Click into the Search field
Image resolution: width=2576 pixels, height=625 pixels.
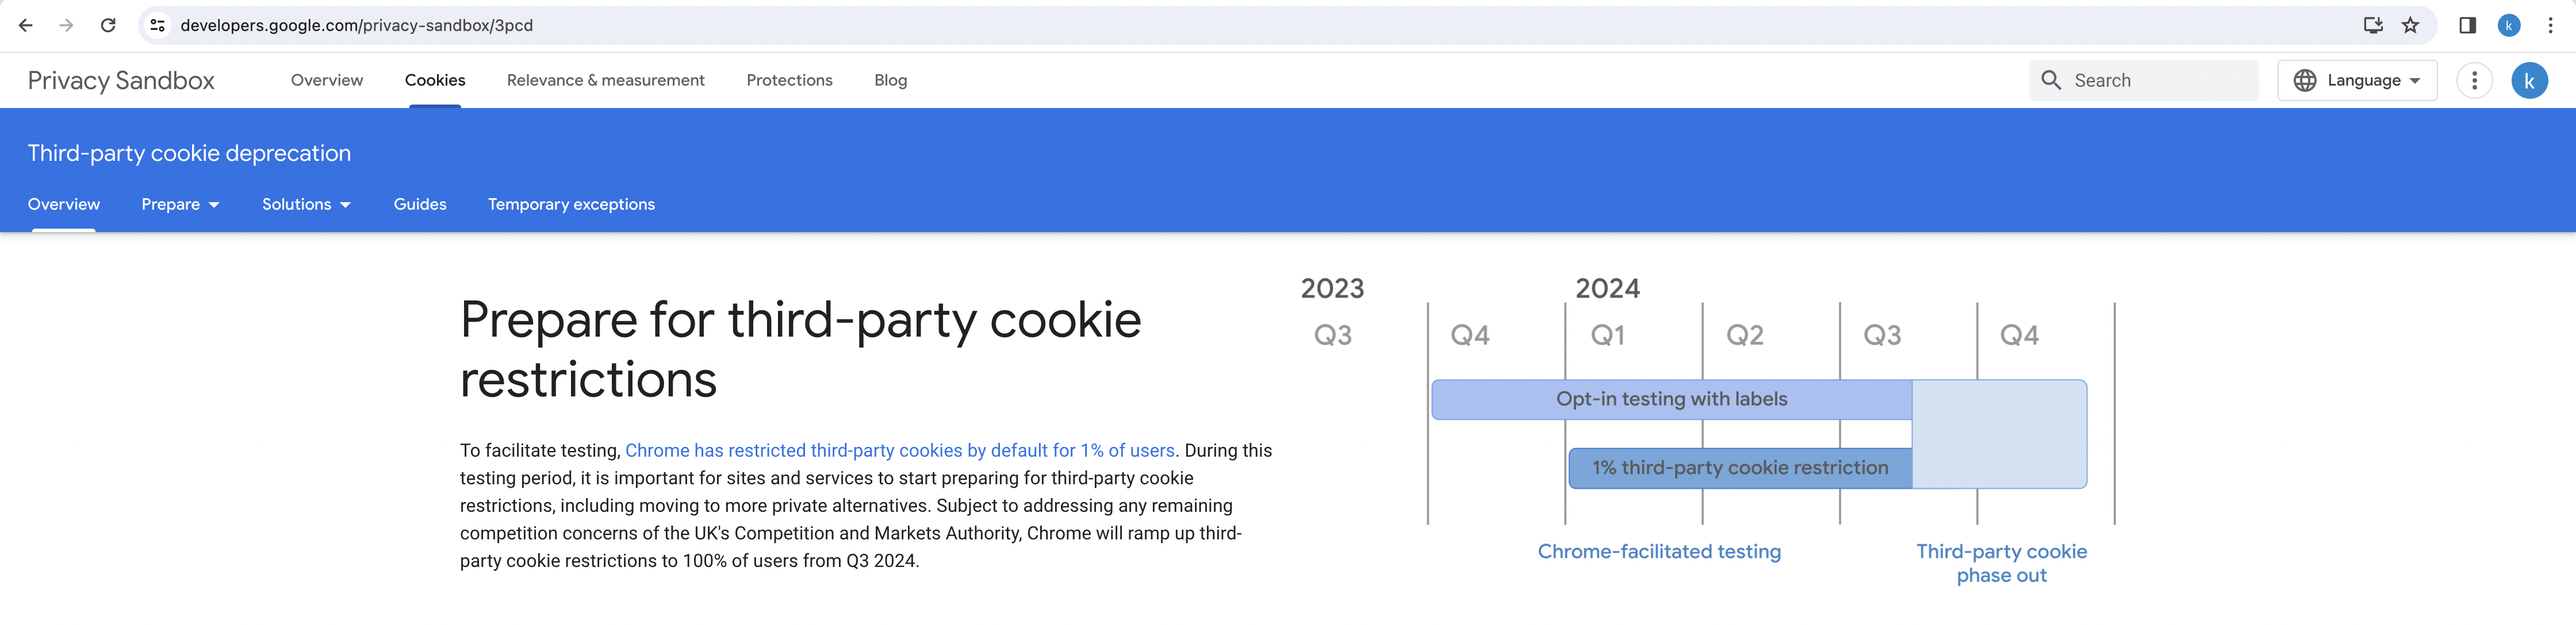point(2160,80)
